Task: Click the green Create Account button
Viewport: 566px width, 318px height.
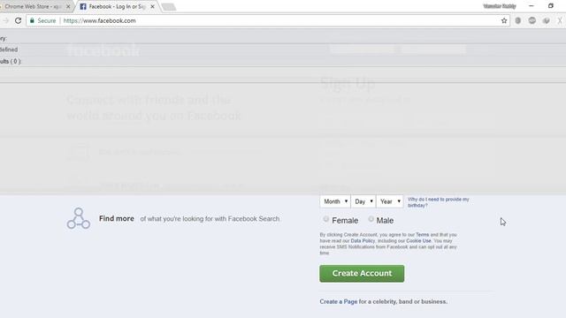Action: point(362,274)
